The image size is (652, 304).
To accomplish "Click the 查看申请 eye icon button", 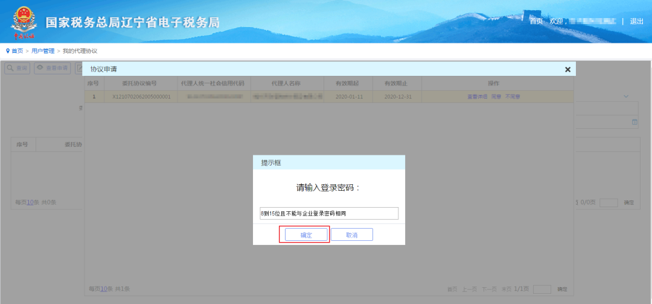I will [53, 68].
